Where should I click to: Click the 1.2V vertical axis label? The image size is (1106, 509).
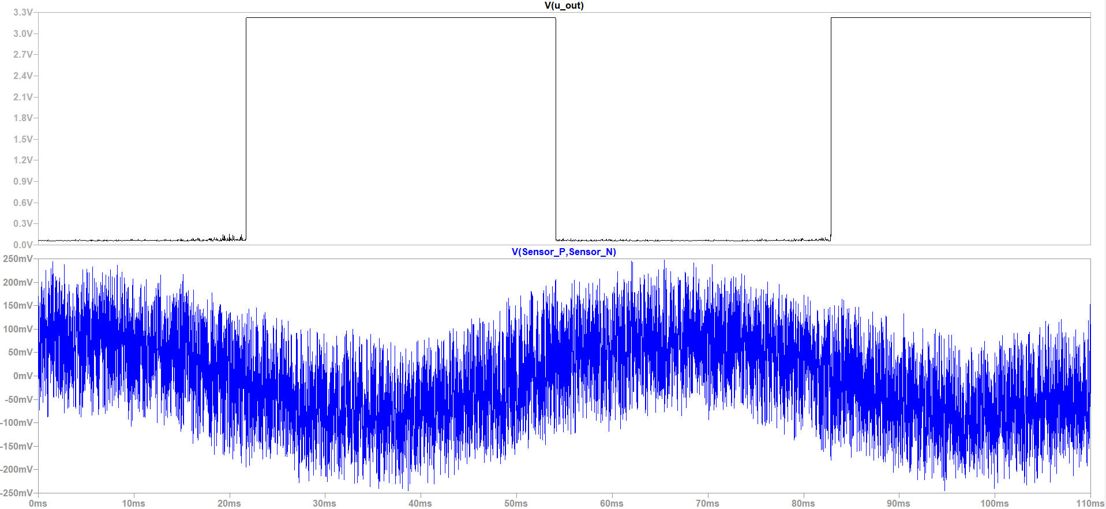pyautogui.click(x=23, y=160)
